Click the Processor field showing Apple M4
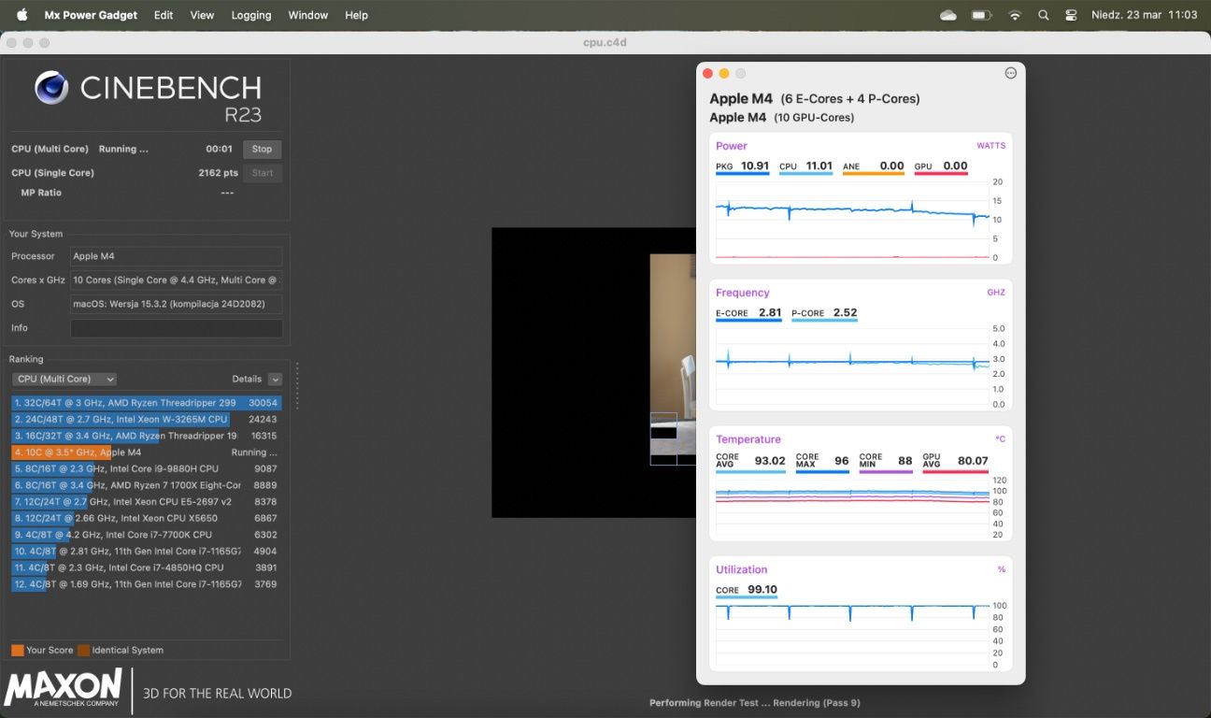Screen dimensions: 1211x718 (176, 256)
